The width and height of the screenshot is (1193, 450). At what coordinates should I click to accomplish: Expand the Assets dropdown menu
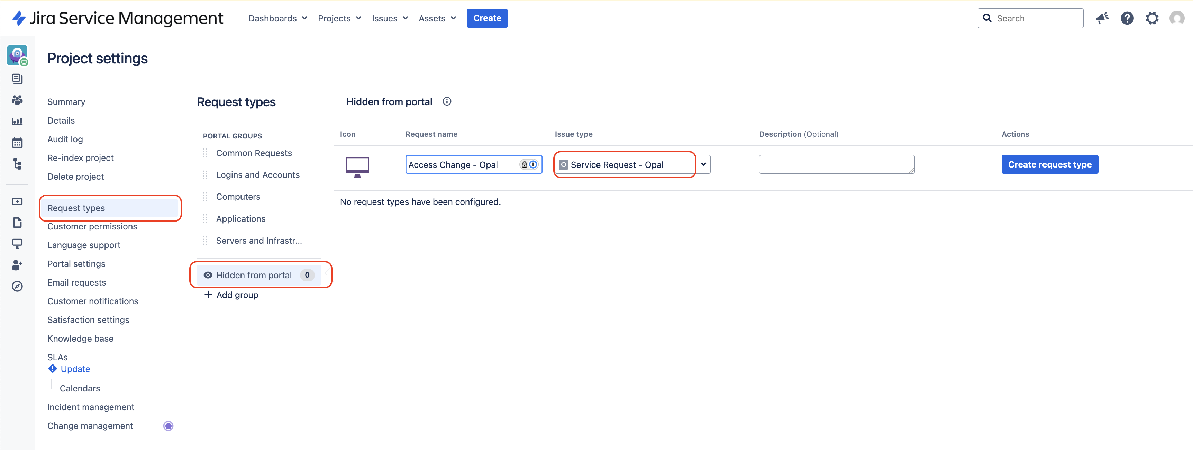(x=437, y=18)
